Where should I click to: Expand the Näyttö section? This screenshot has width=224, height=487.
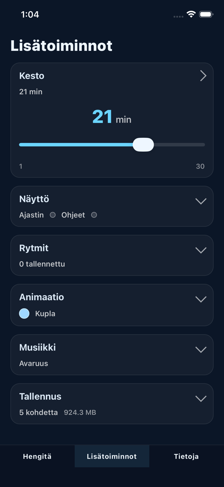pos(201,201)
